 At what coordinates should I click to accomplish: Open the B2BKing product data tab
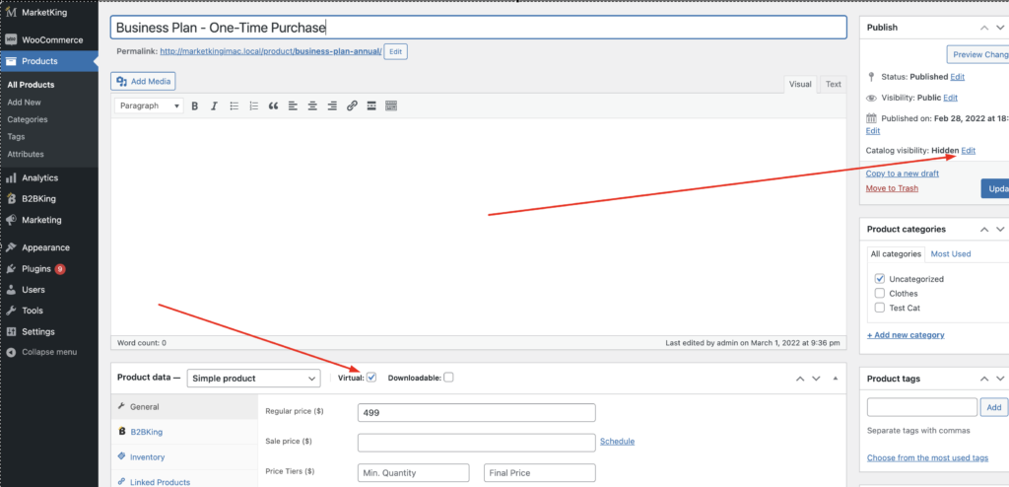(x=184, y=432)
